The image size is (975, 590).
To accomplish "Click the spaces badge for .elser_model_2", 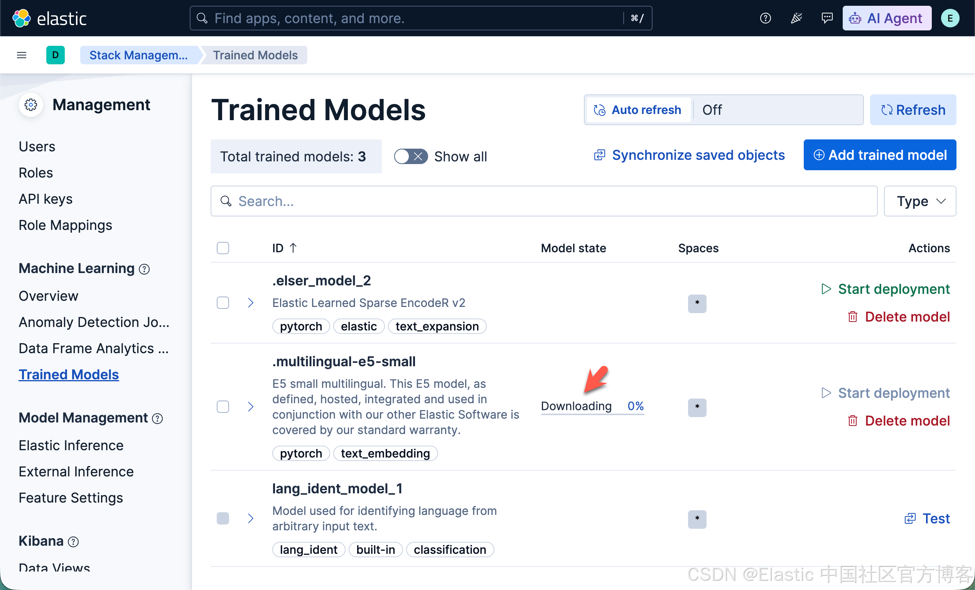I will pos(697,303).
